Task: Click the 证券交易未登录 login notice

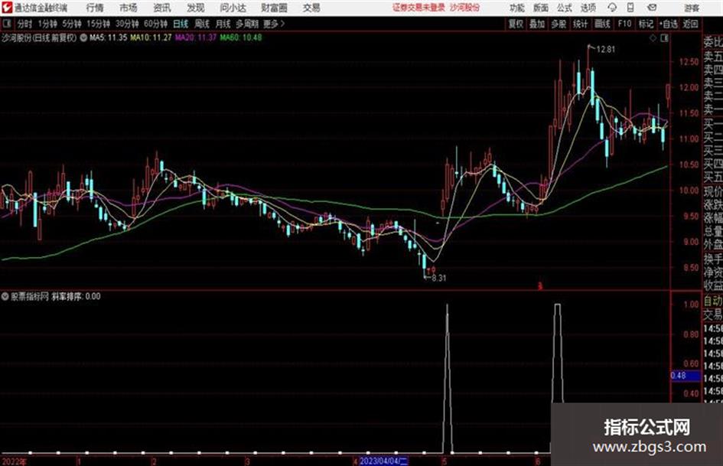Action: [x=418, y=8]
